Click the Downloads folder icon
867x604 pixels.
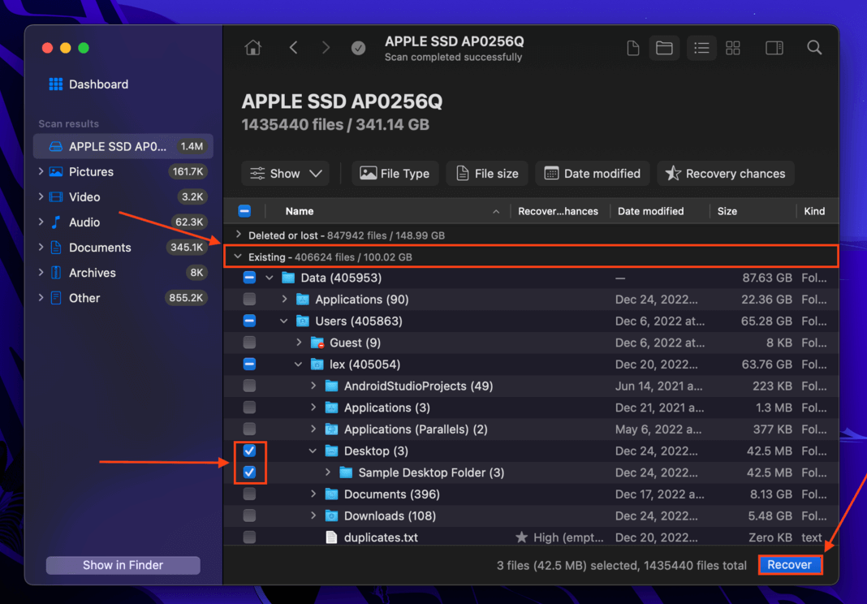click(x=331, y=516)
